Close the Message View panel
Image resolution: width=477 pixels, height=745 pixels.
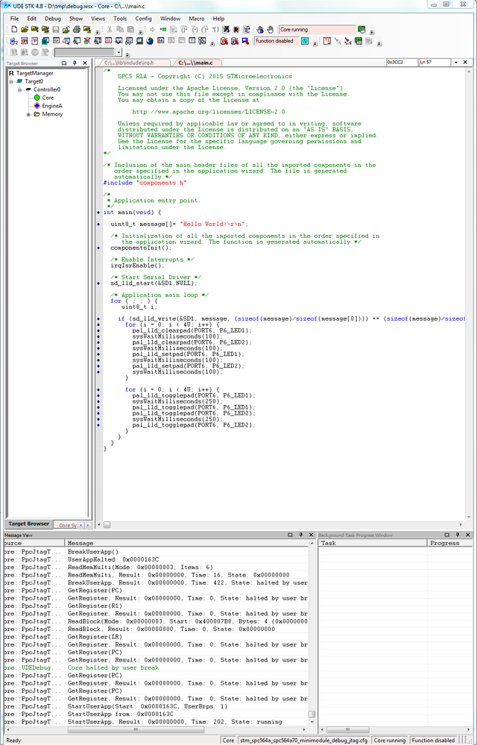(311, 535)
